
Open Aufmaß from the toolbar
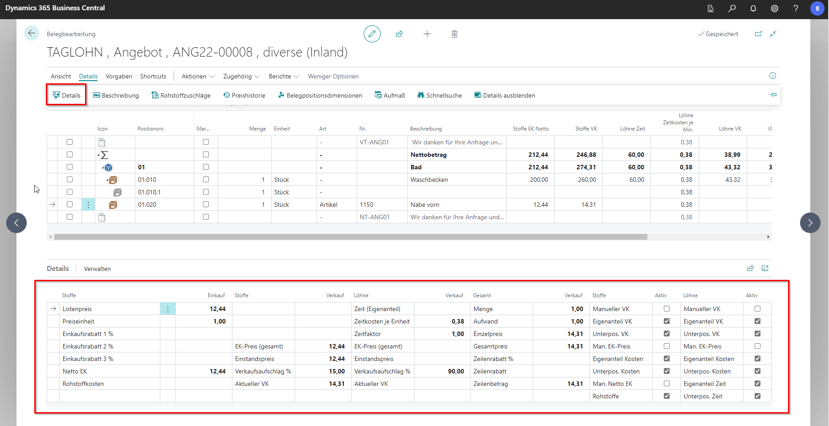click(390, 95)
